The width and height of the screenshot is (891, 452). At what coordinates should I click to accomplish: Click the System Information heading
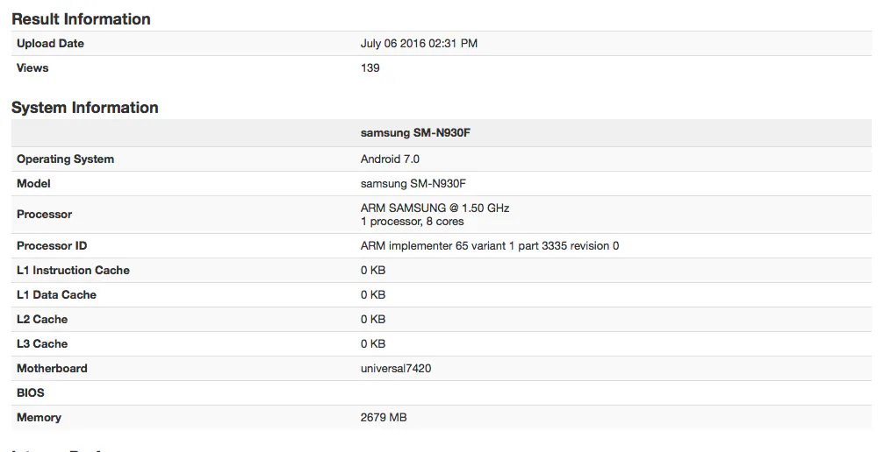pos(84,107)
